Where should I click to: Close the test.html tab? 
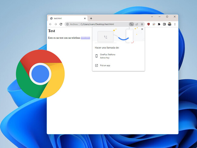[85, 19]
